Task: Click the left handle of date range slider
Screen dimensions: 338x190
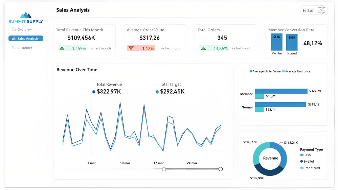Action: pos(164,169)
